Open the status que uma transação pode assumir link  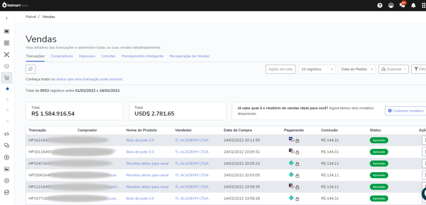(89, 79)
